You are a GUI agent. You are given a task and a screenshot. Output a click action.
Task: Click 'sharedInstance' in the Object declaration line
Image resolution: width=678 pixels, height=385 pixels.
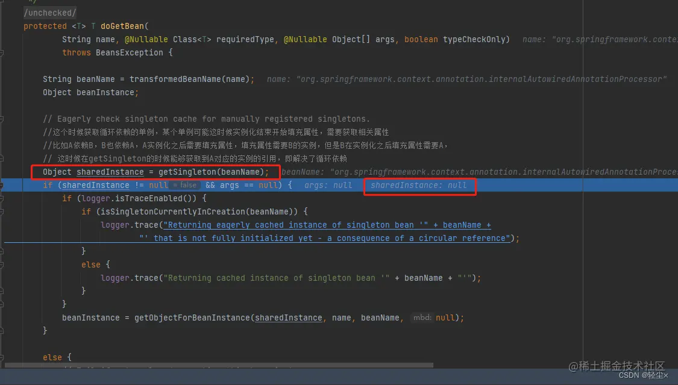pyautogui.click(x=110, y=172)
